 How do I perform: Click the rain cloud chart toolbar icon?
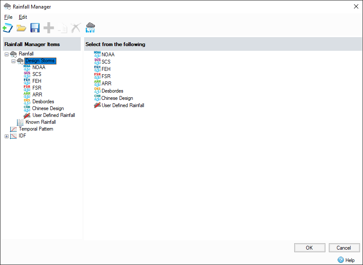click(x=90, y=27)
